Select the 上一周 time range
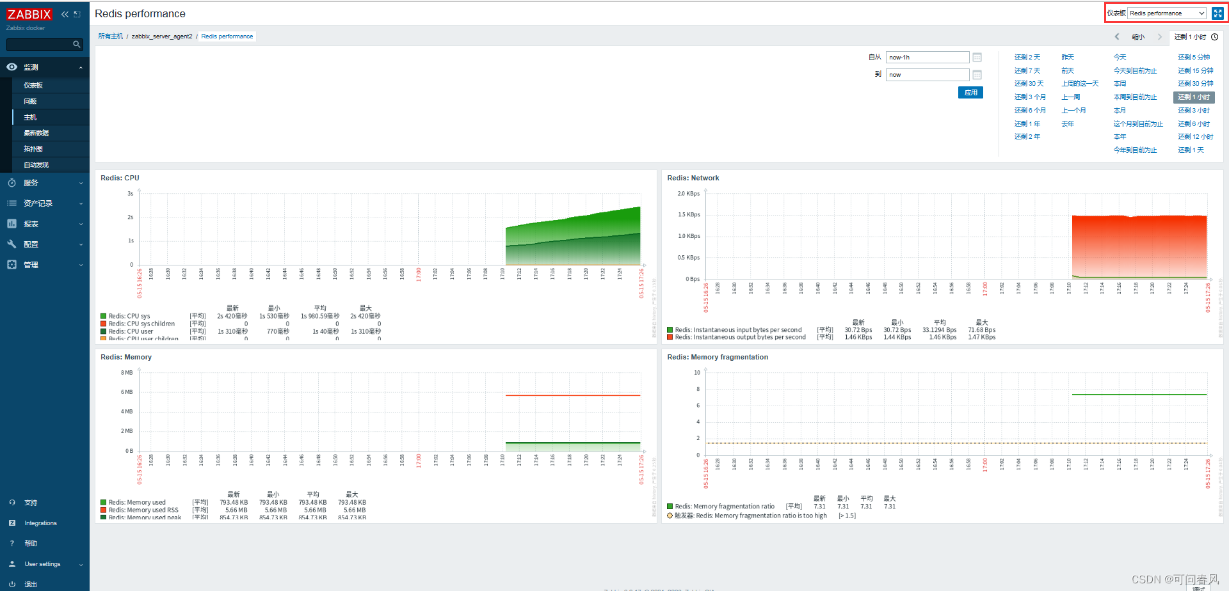Viewport: 1229px width, 591px height. pyautogui.click(x=1071, y=97)
